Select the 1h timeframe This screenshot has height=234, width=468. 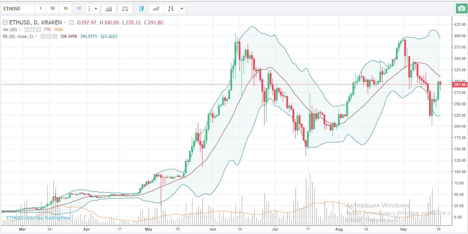(x=65, y=8)
